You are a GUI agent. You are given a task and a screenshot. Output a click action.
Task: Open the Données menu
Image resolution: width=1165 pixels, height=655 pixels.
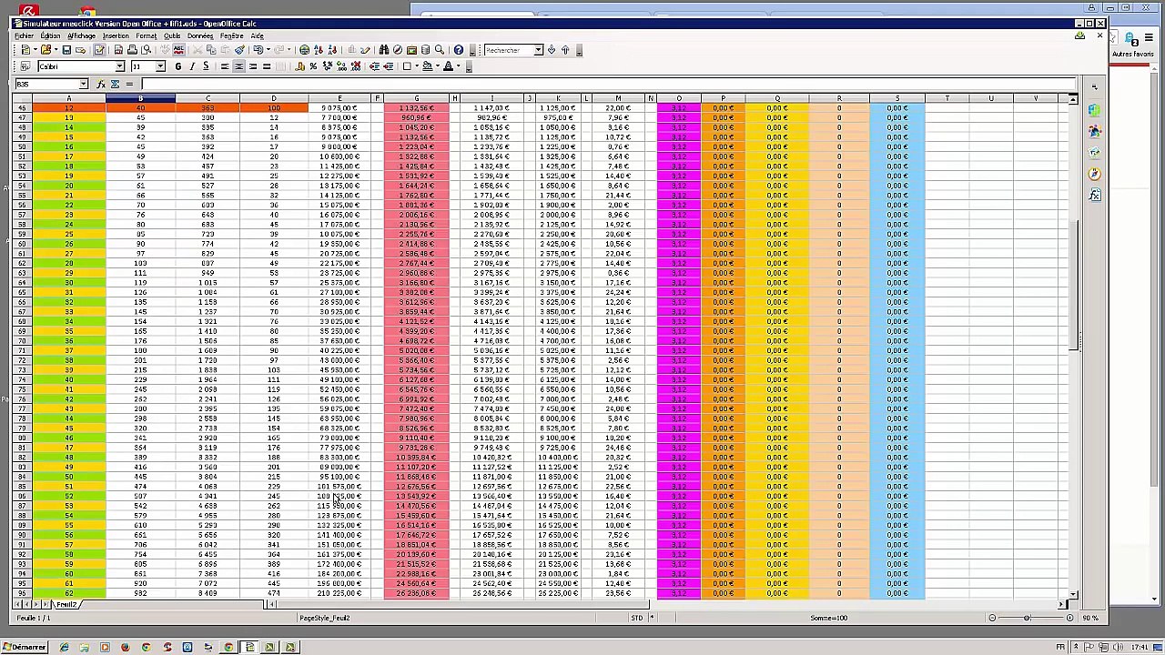click(199, 35)
